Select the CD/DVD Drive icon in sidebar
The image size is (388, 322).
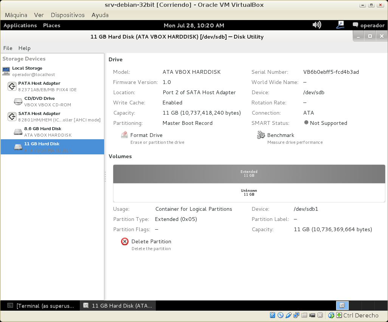(x=18, y=101)
